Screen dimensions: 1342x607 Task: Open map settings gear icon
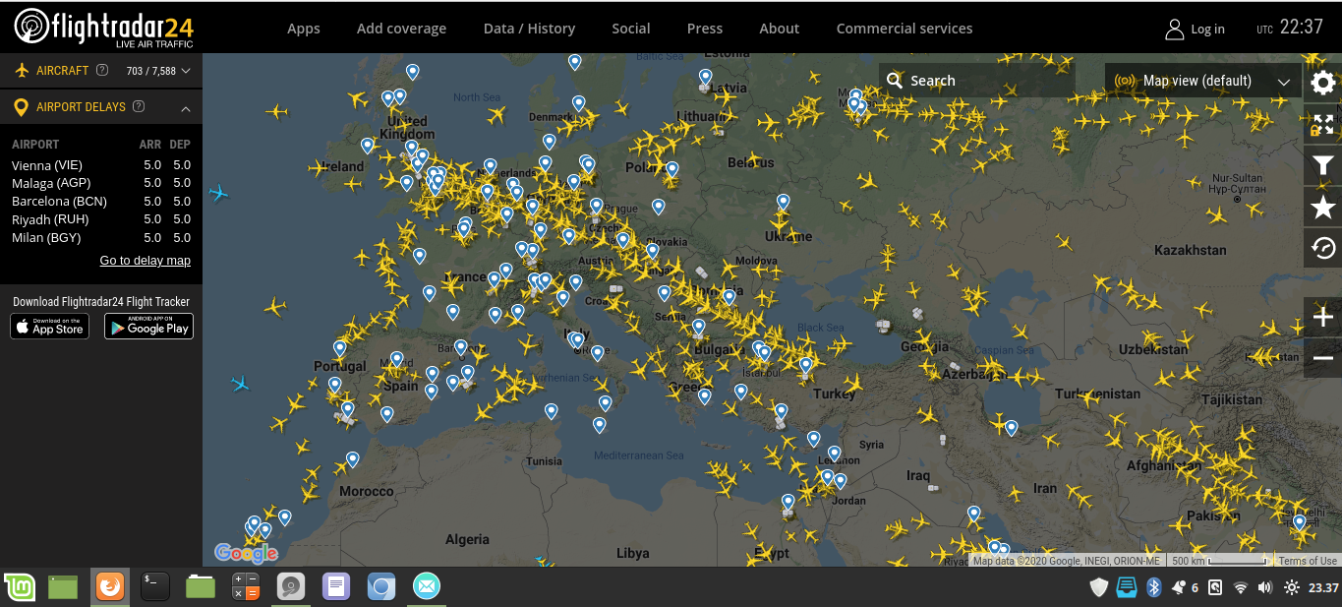click(1323, 83)
